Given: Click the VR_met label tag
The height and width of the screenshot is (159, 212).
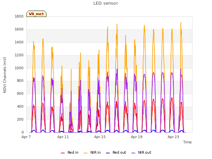Looking at the screenshot, I should coord(36,14).
